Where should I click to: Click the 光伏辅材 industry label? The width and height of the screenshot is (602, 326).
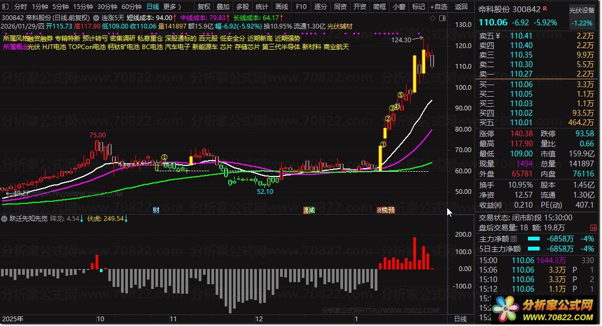point(340,26)
